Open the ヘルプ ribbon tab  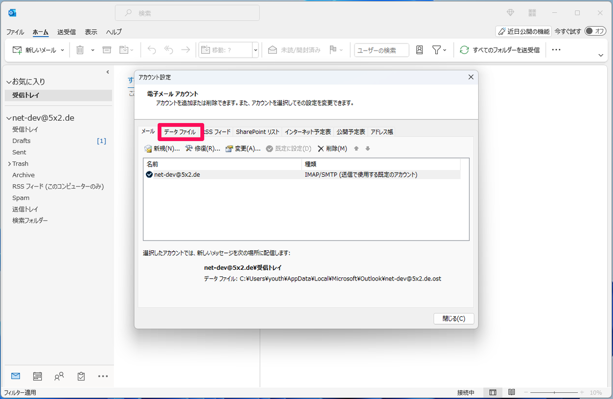[x=114, y=32]
